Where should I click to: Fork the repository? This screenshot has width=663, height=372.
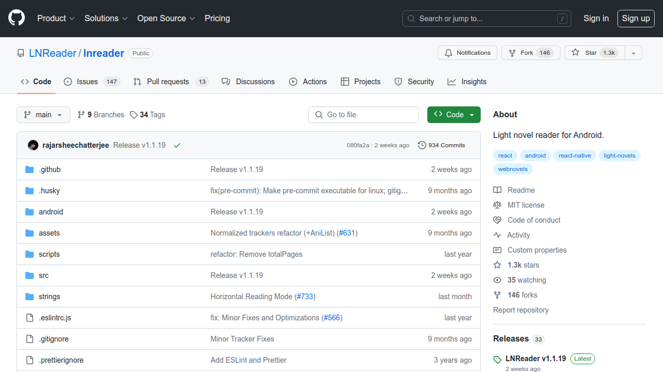point(531,53)
